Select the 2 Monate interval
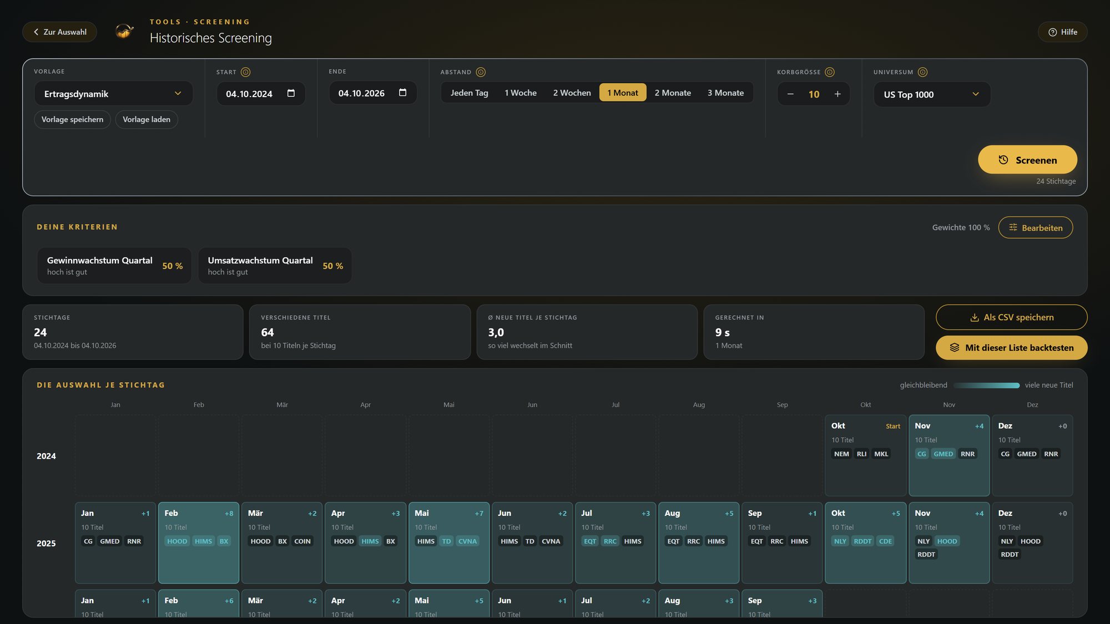Screen dimensions: 1110x624 coord(672,93)
